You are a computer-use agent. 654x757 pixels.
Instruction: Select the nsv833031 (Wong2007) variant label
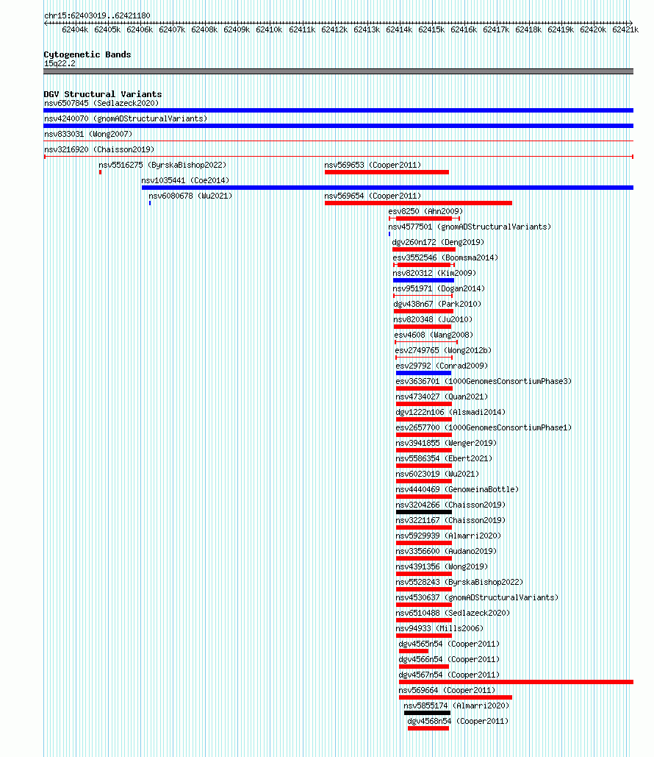pos(87,134)
